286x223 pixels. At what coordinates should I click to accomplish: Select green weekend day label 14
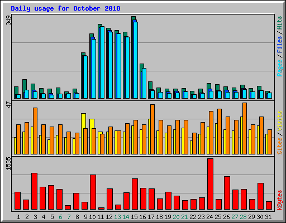(126, 217)
